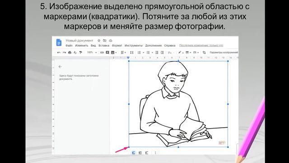289x163 pixels.
Task: Click the border dash style icon
Action: point(195,53)
